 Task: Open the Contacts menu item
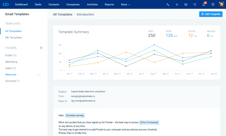[54, 5]
